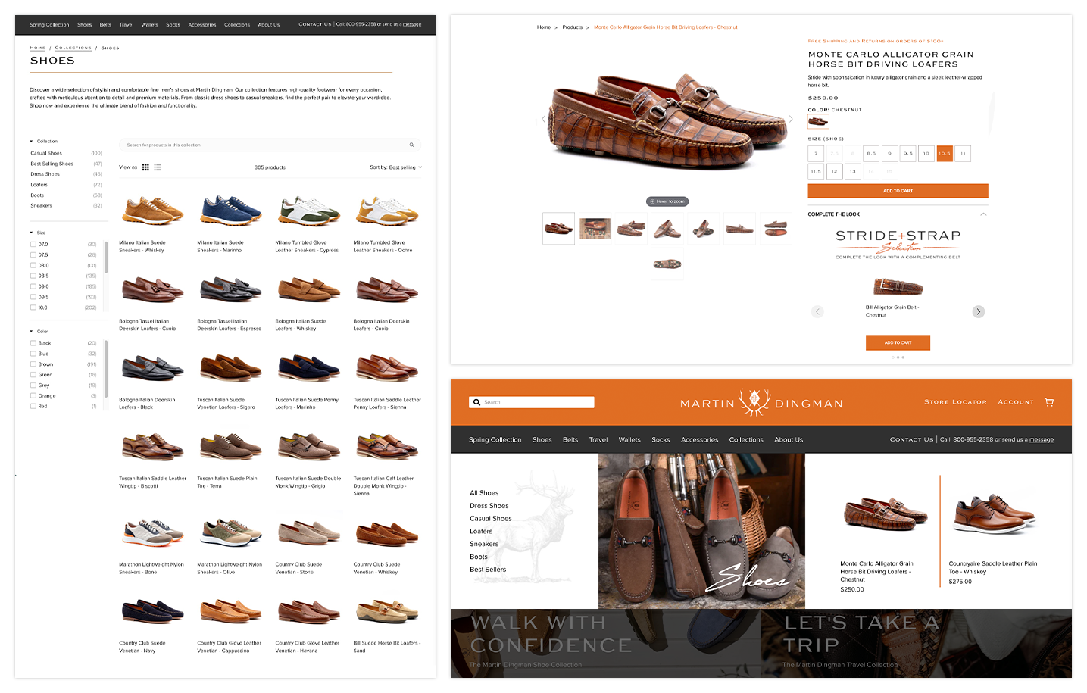Select shoe size 10.5

(x=945, y=153)
